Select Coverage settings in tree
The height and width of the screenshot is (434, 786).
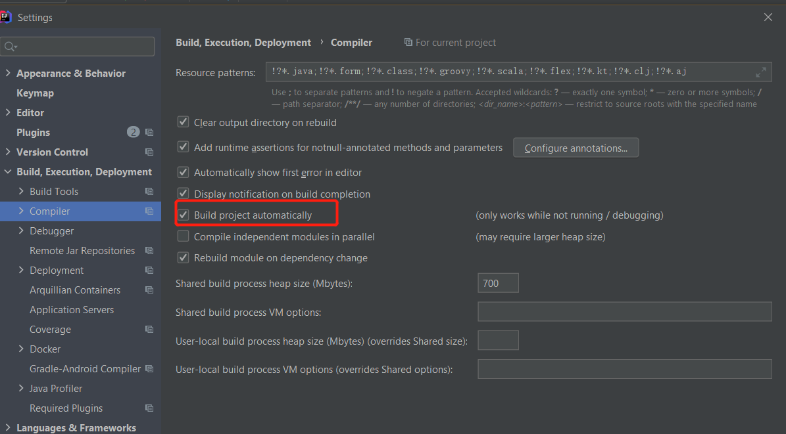50,330
